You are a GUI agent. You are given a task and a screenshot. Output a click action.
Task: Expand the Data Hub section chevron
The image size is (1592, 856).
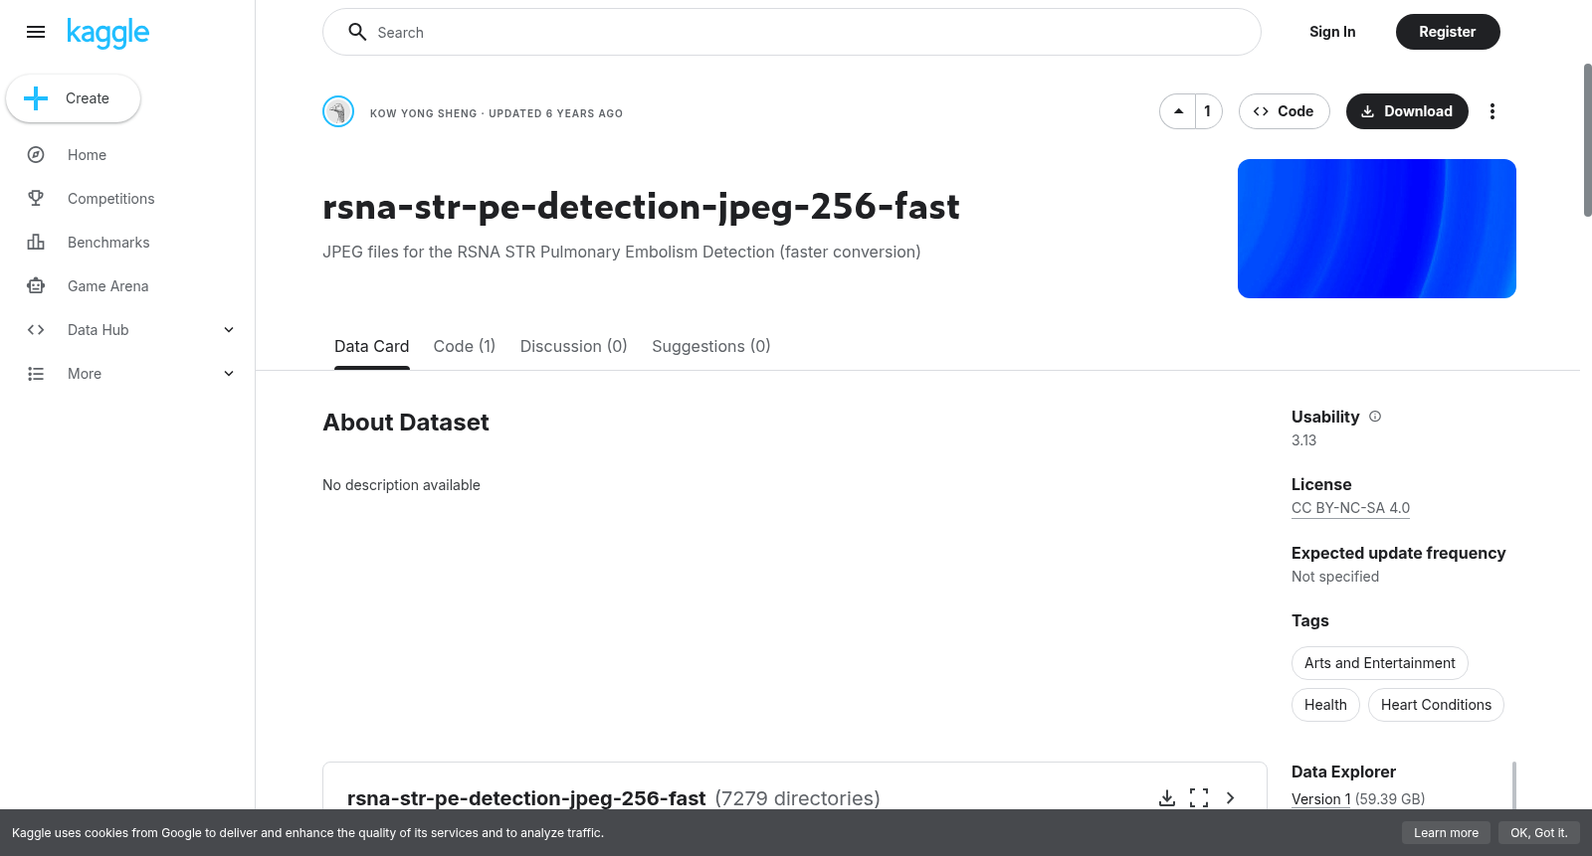coord(229,330)
